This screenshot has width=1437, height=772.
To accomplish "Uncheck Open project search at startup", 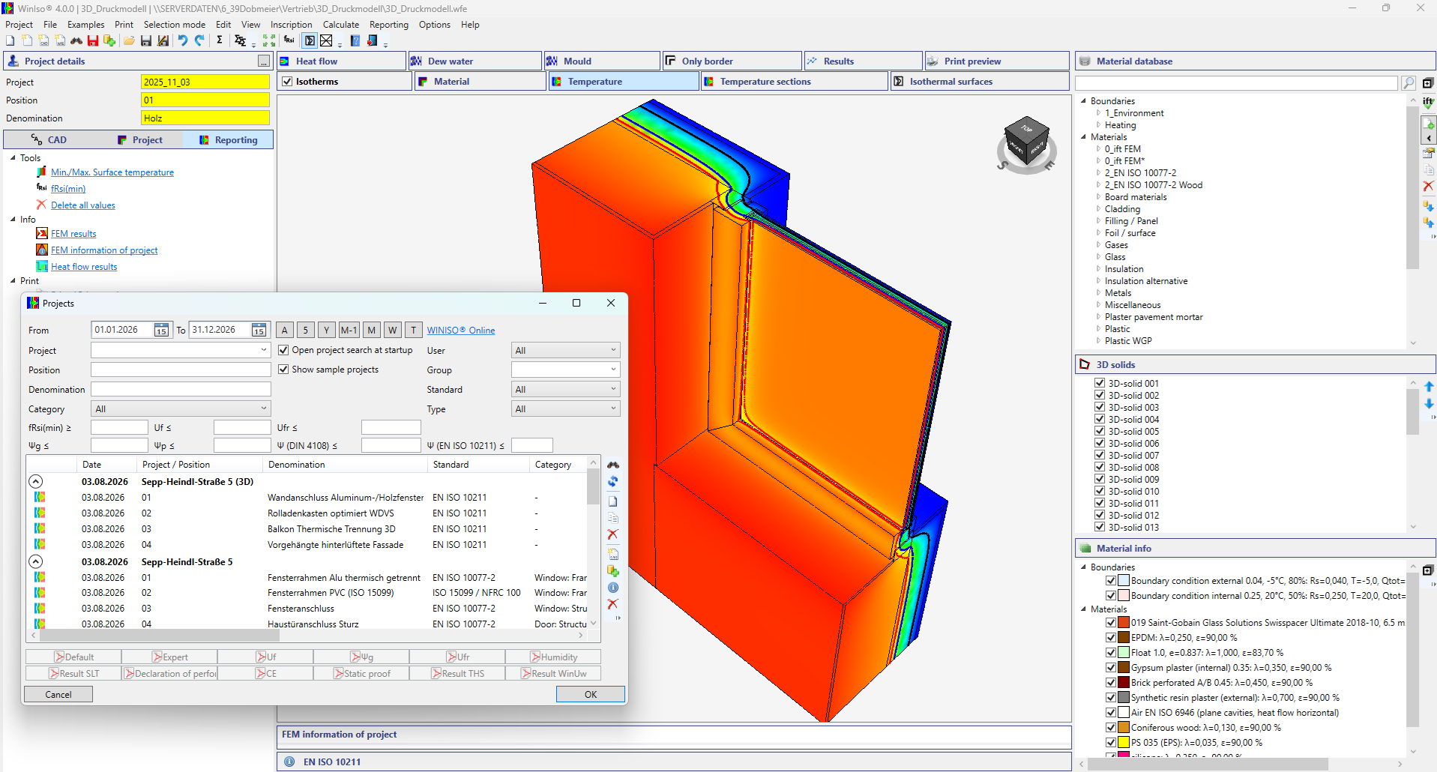I will click(283, 350).
